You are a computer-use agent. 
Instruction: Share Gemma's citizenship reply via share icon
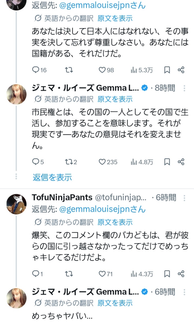point(181,162)
